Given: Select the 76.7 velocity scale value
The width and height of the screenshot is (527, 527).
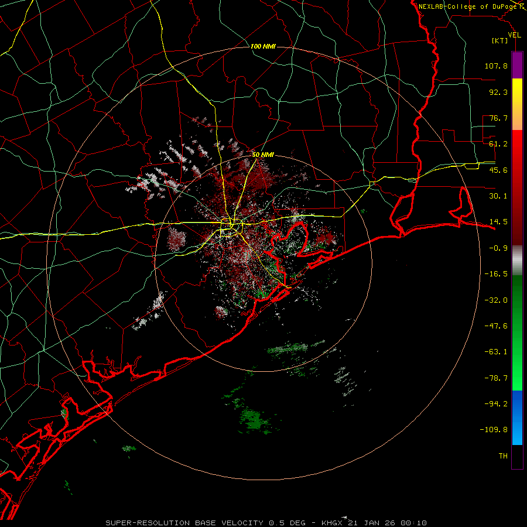Looking at the screenshot, I should tap(498, 118).
